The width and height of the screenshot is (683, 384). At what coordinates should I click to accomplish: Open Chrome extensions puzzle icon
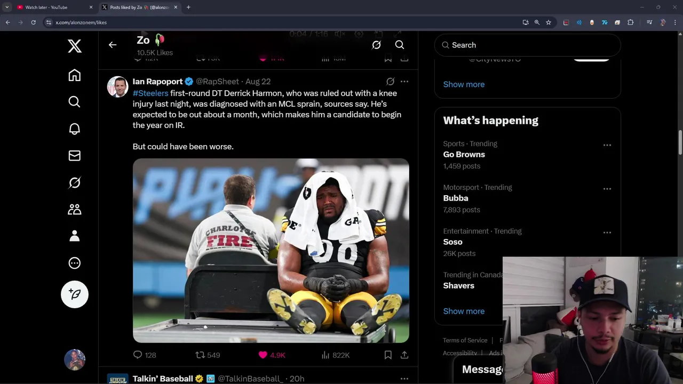(x=630, y=22)
